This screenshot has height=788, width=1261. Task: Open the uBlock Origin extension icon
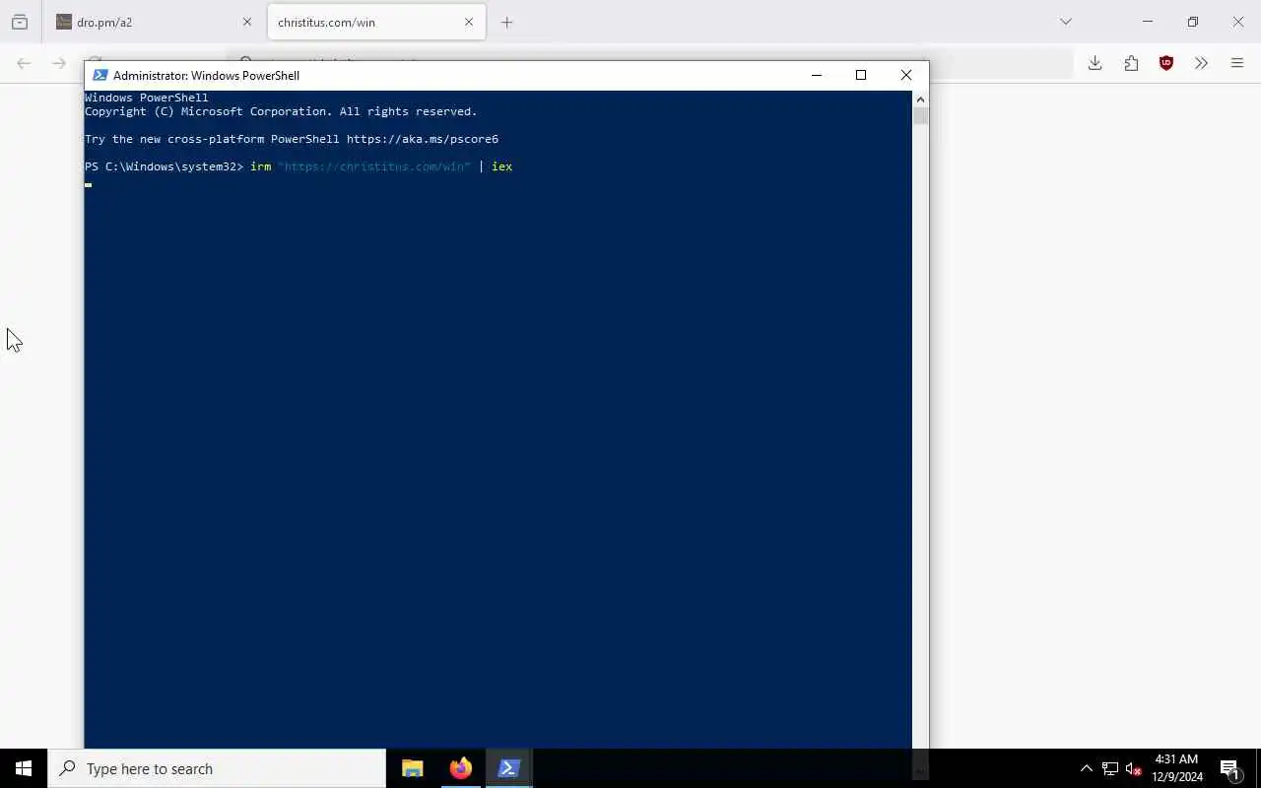(1166, 63)
